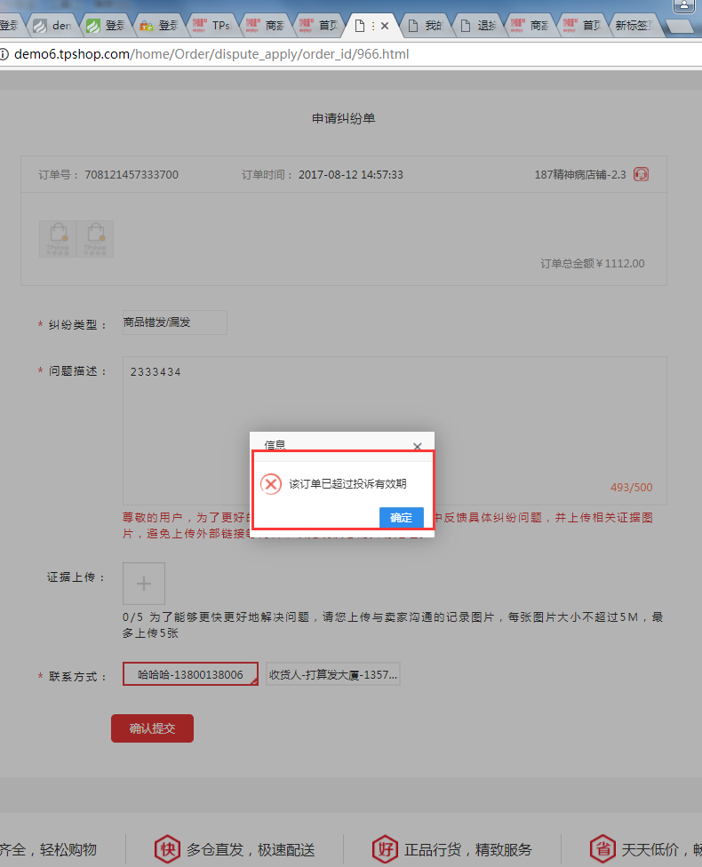This screenshot has height=867, width=702.
Task: Switch to the 新标签 browser tab
Action: tap(636, 26)
